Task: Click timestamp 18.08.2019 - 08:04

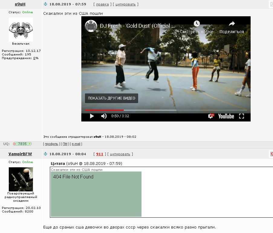Action: click(x=68, y=154)
